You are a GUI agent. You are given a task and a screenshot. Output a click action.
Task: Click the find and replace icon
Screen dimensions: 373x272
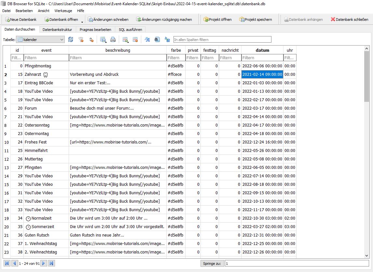click(x=167, y=40)
